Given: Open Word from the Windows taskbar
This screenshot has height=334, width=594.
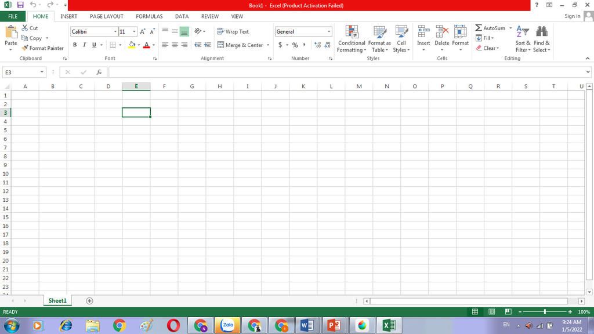Looking at the screenshot, I should (x=306, y=325).
